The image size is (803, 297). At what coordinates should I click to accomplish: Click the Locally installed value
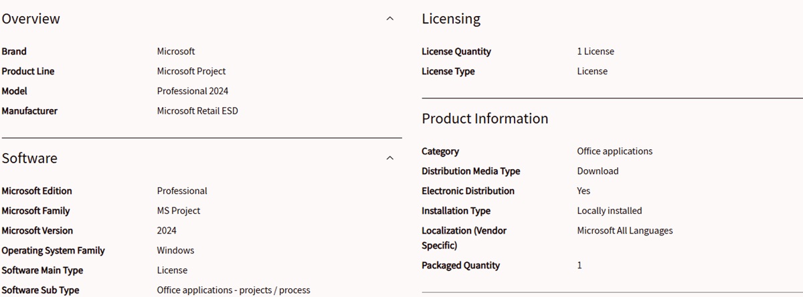[610, 211]
